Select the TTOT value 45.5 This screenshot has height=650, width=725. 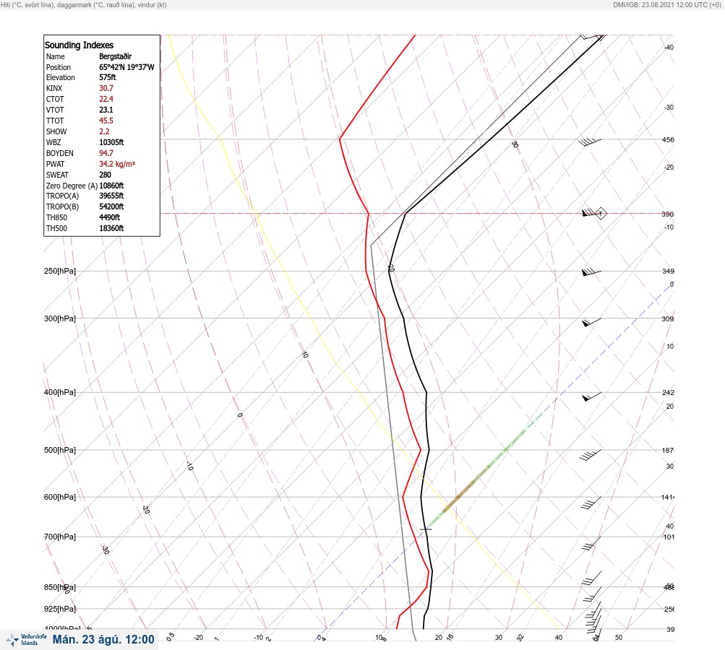[x=106, y=121]
